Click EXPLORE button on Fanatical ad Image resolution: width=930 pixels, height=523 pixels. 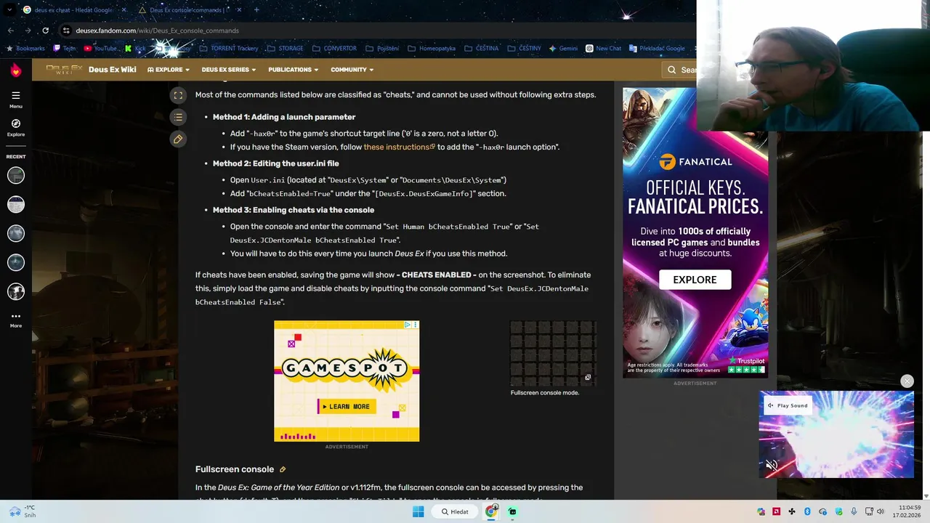click(x=695, y=280)
